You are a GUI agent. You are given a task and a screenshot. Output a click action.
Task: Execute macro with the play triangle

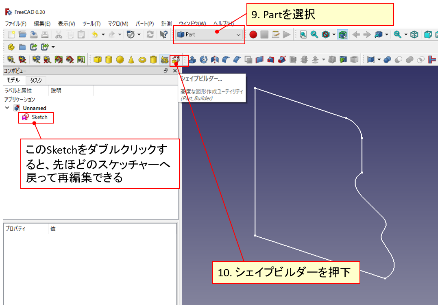(x=287, y=35)
